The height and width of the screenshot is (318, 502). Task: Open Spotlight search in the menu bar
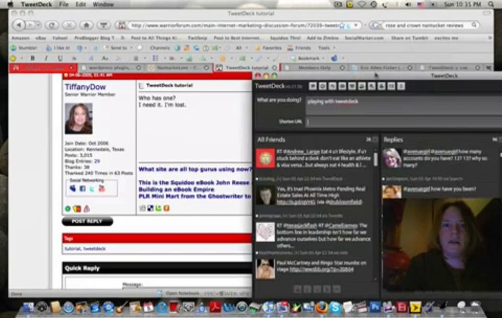491,4
